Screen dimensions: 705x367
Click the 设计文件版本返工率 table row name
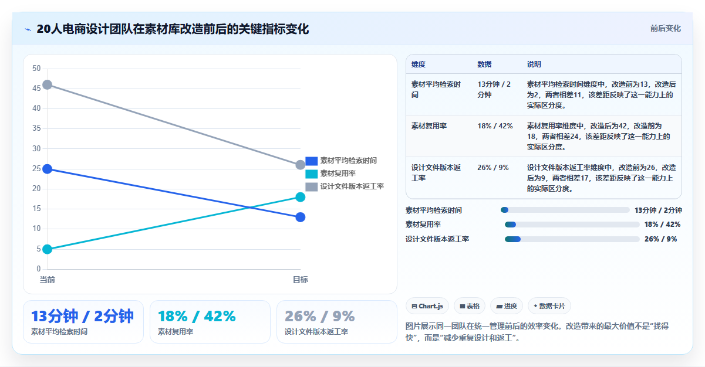tap(436, 173)
